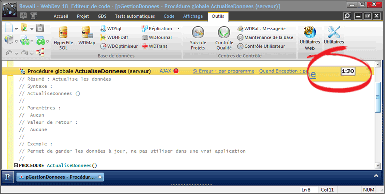Click the '// Résumé : Actualise les données' comment line
Screen dimensions: 385x194
65,79
